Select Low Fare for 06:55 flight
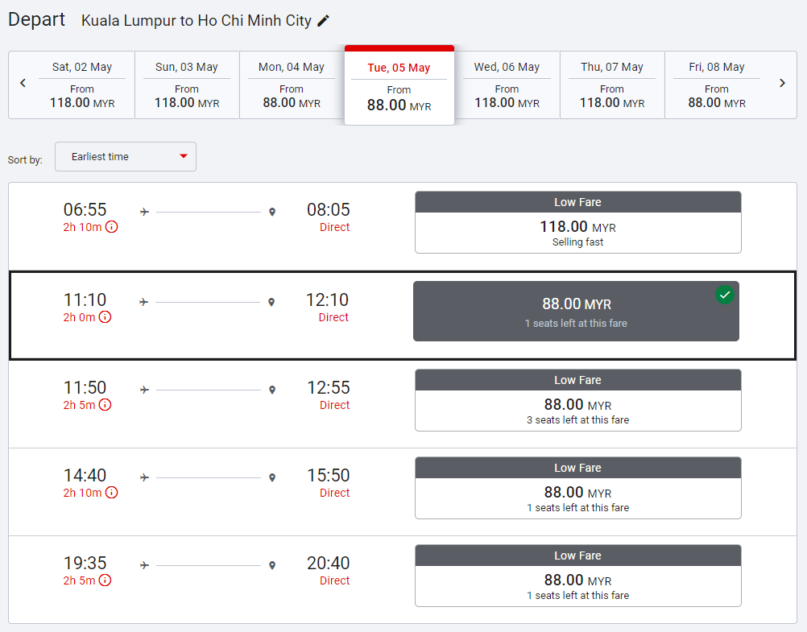 click(x=577, y=222)
